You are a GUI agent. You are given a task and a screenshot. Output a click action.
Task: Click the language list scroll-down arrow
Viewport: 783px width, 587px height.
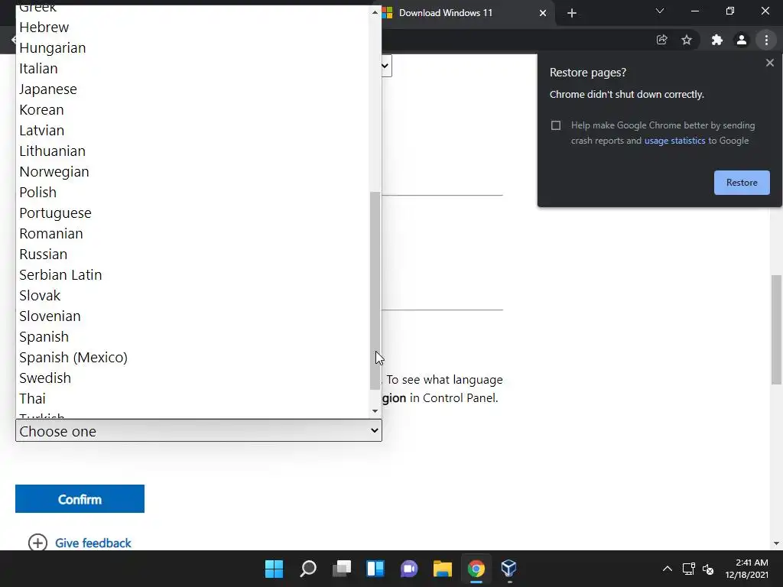point(375,411)
